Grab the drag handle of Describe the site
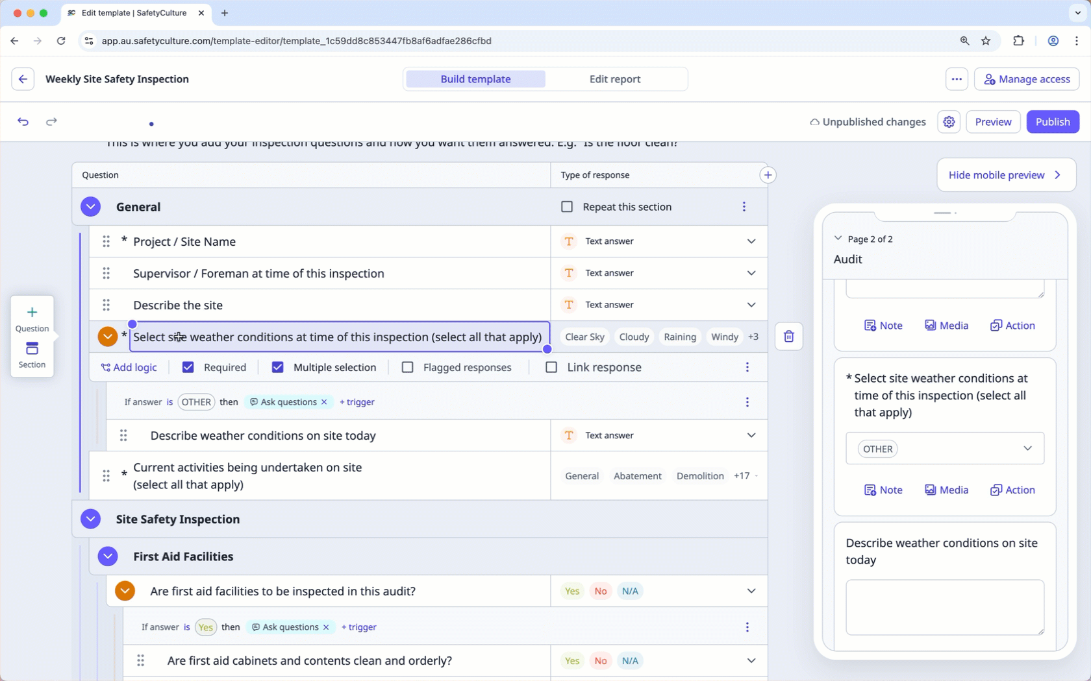Image resolution: width=1091 pixels, height=681 pixels. click(107, 305)
